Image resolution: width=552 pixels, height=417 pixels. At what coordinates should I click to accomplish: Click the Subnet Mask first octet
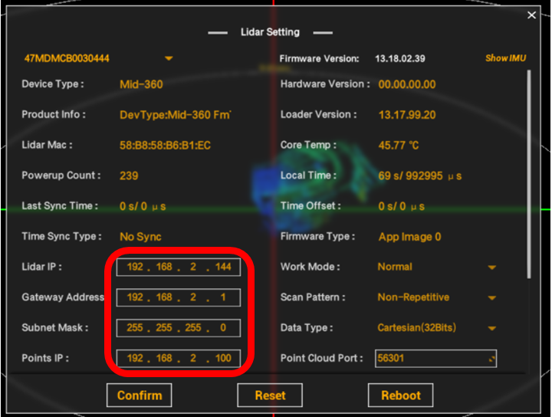coord(135,328)
